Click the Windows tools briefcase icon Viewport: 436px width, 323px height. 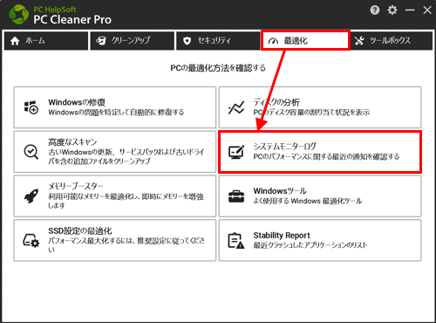tap(236, 196)
